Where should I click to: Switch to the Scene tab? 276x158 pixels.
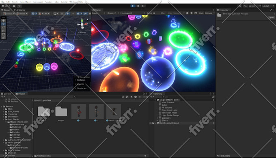pyautogui.click(x=6, y=10)
